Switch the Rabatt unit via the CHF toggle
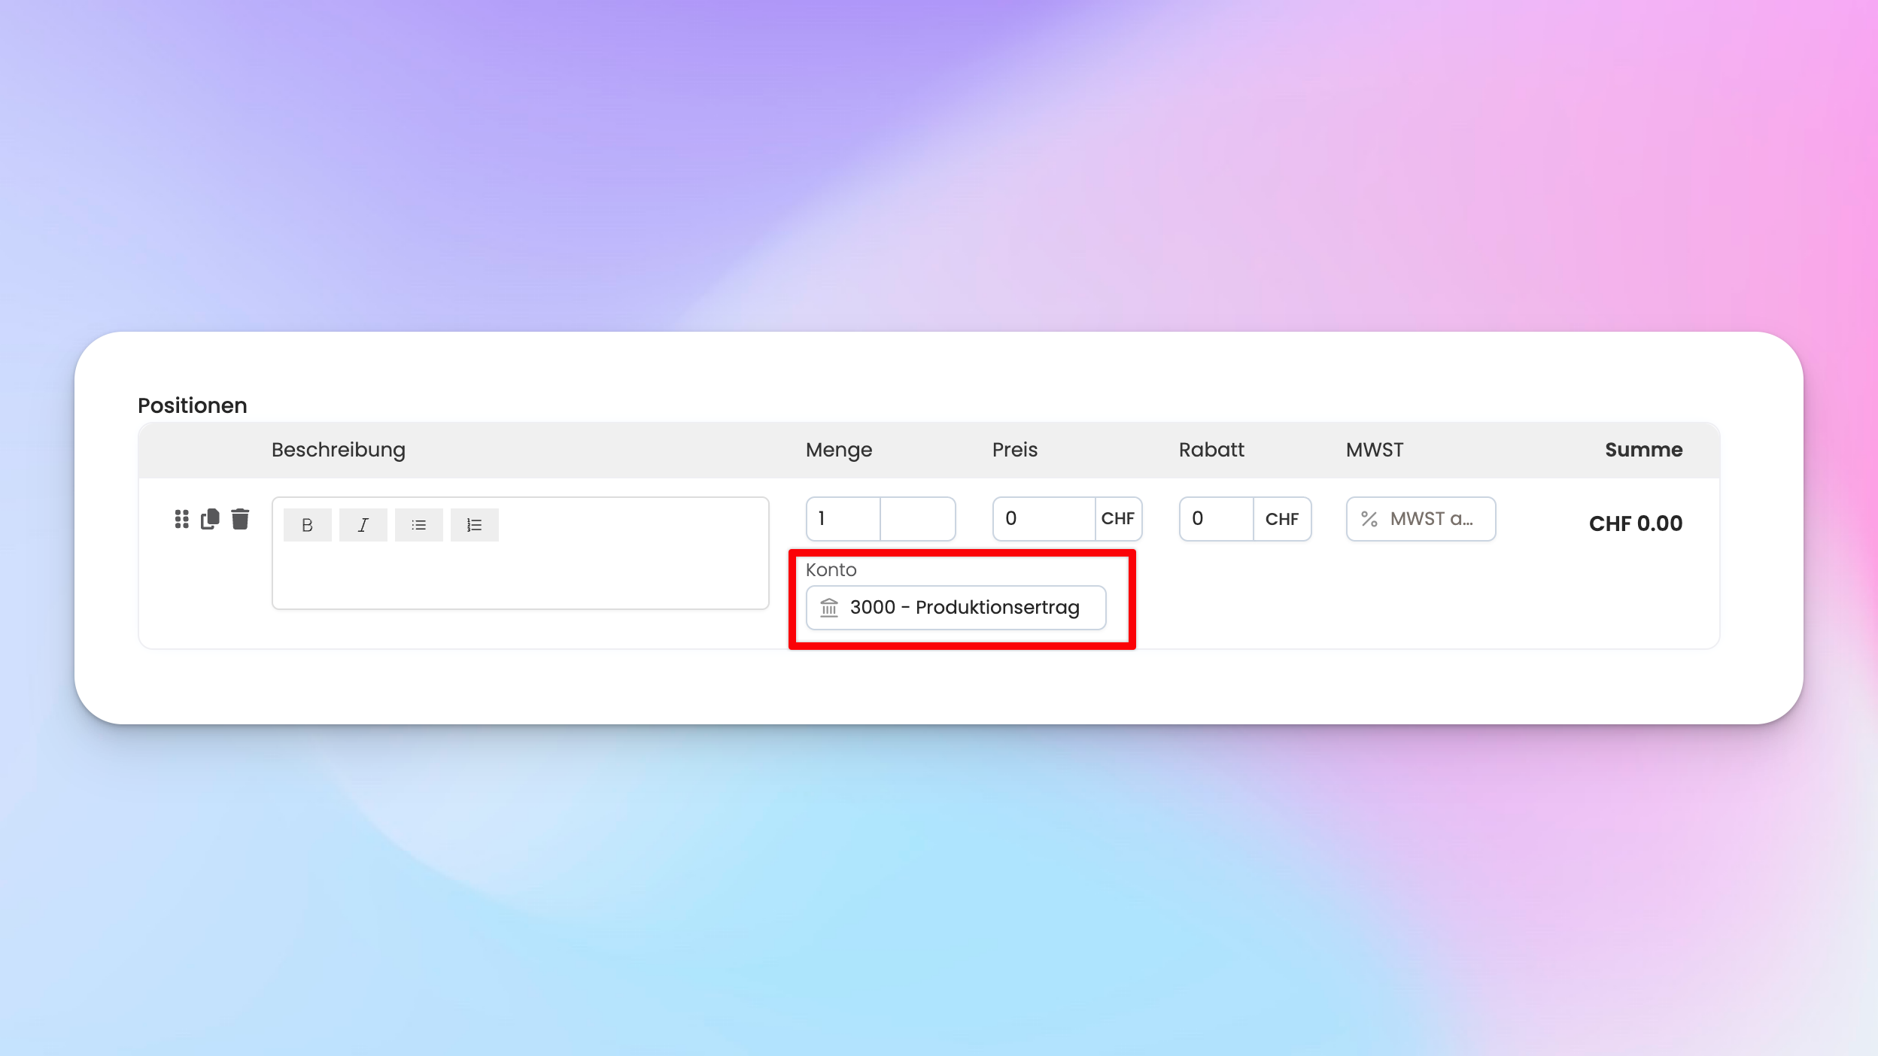Screen dimensions: 1878x1056 point(1281,519)
